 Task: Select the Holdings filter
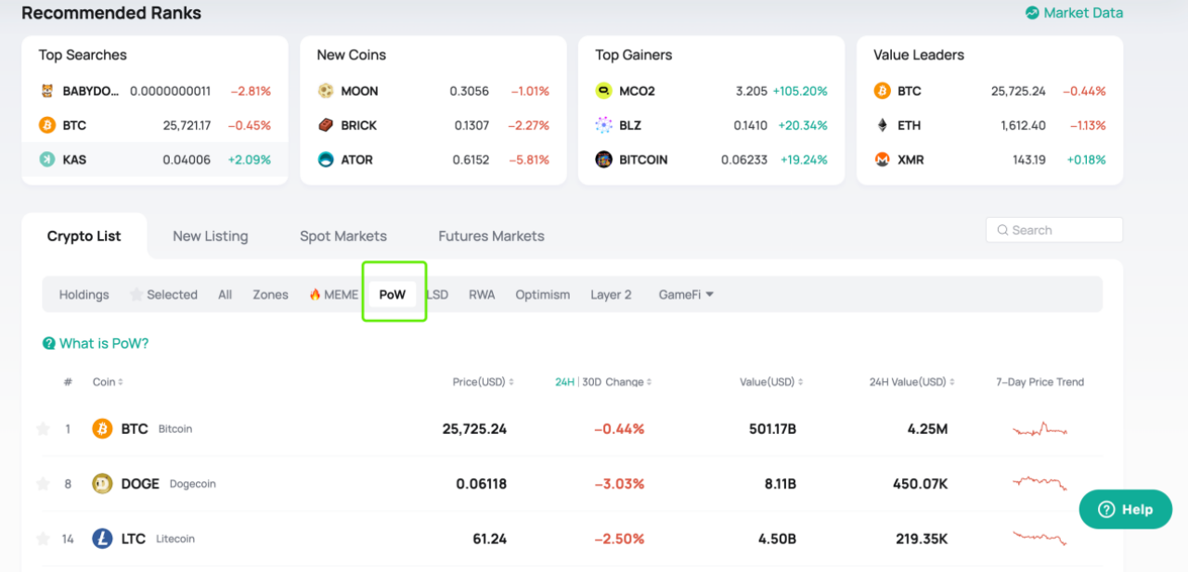(84, 295)
